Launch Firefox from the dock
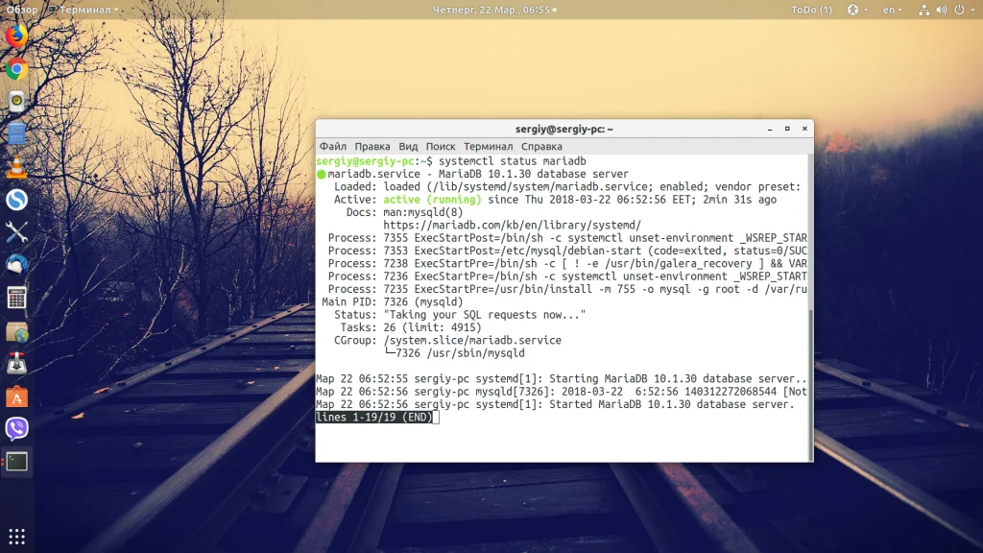 point(17,36)
